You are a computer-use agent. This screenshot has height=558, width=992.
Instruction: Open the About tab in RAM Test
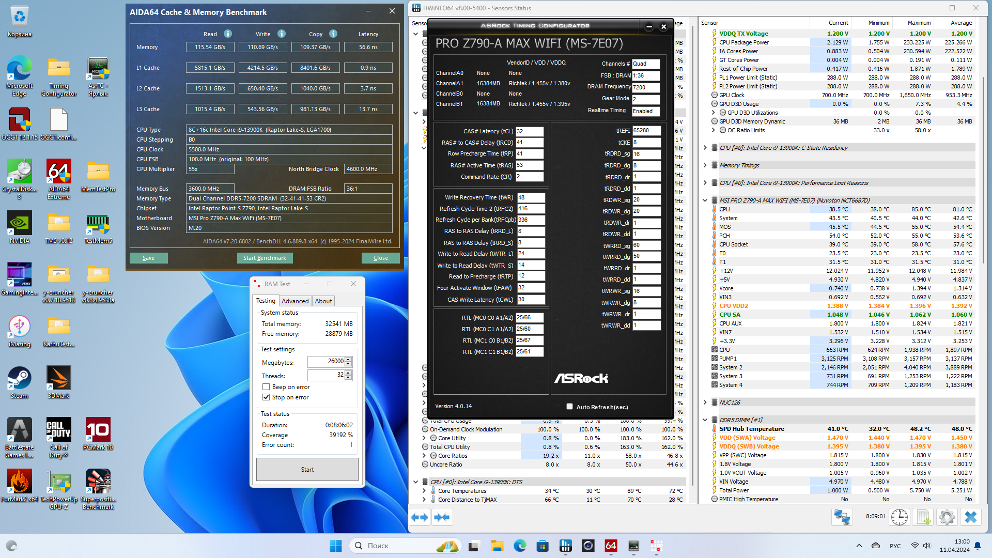click(x=323, y=301)
